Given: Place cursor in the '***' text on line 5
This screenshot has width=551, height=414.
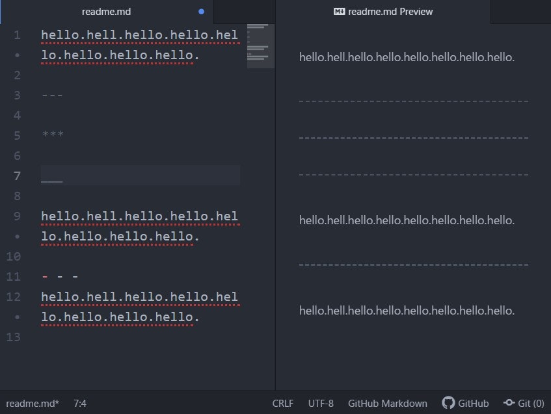Looking at the screenshot, I should click(52, 134).
